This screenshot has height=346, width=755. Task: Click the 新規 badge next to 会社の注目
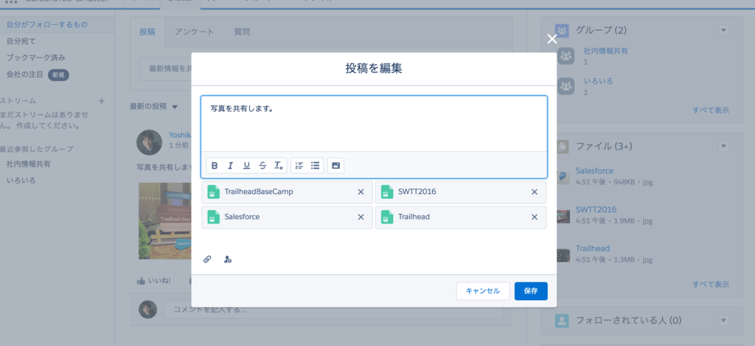pyautogui.click(x=58, y=75)
